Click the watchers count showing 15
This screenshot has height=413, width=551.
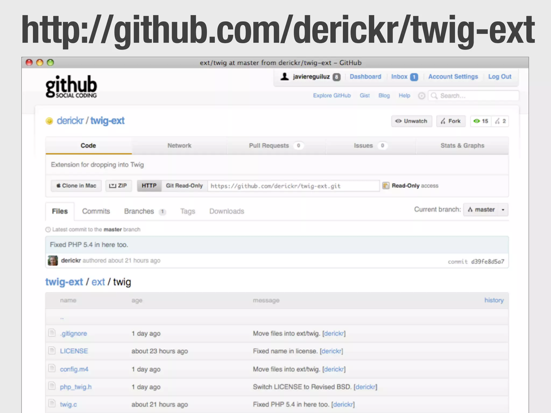tap(481, 121)
